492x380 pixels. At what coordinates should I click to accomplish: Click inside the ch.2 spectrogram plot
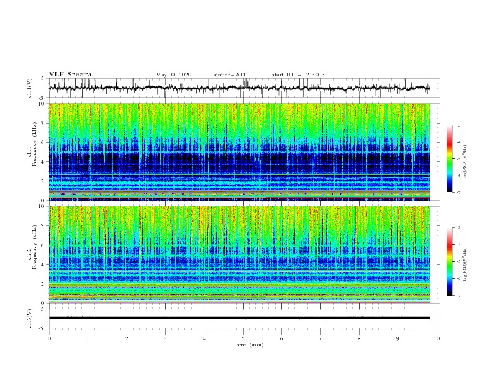pos(240,255)
